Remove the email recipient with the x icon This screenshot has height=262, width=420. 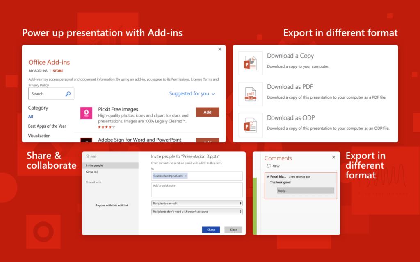click(x=186, y=176)
